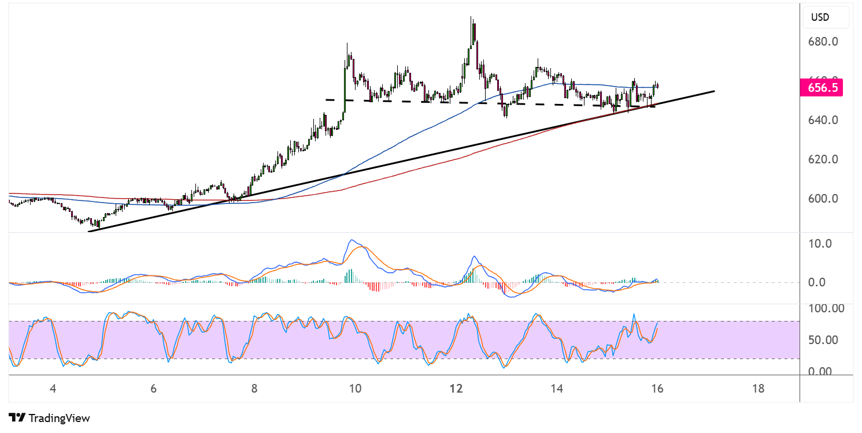Click date label 8 on time axis

click(x=254, y=389)
